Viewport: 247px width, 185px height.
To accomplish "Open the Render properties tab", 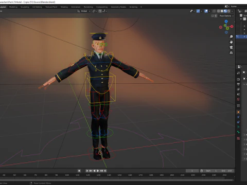I will (x=238, y=79).
